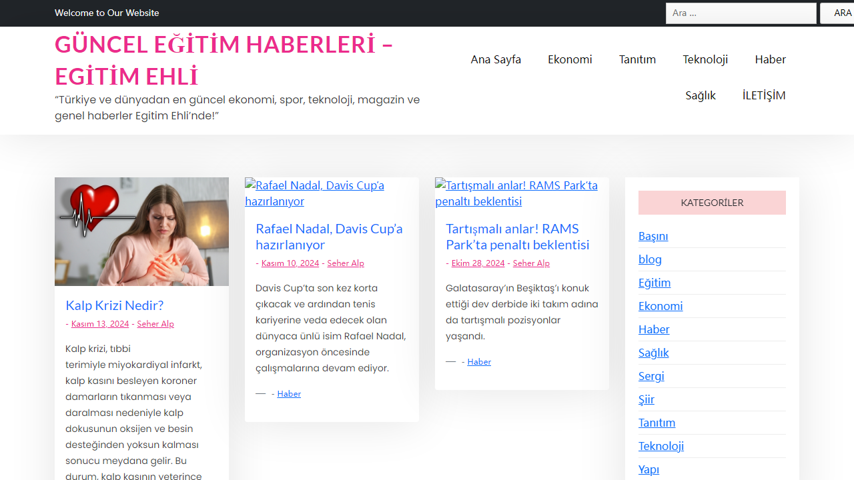The width and height of the screenshot is (854, 480).
Task: Open the İLETİŞİM page
Action: (x=763, y=95)
